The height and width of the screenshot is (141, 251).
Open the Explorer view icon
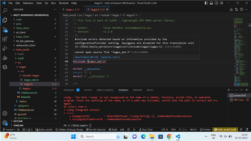5,20
